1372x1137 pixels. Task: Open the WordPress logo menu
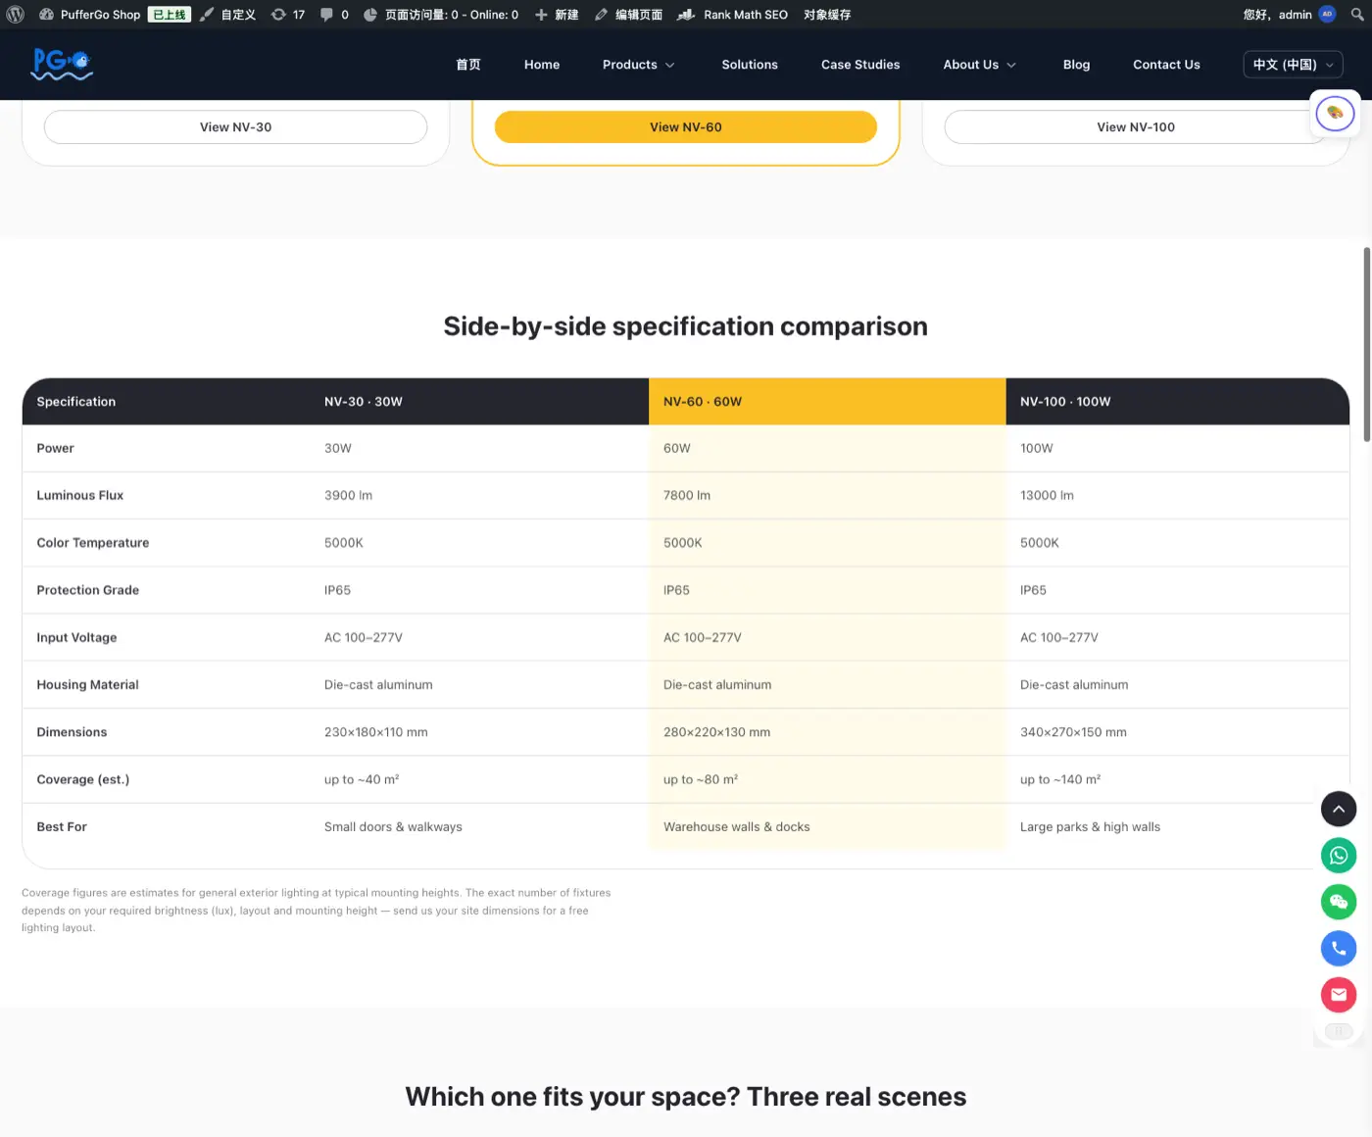(x=15, y=15)
